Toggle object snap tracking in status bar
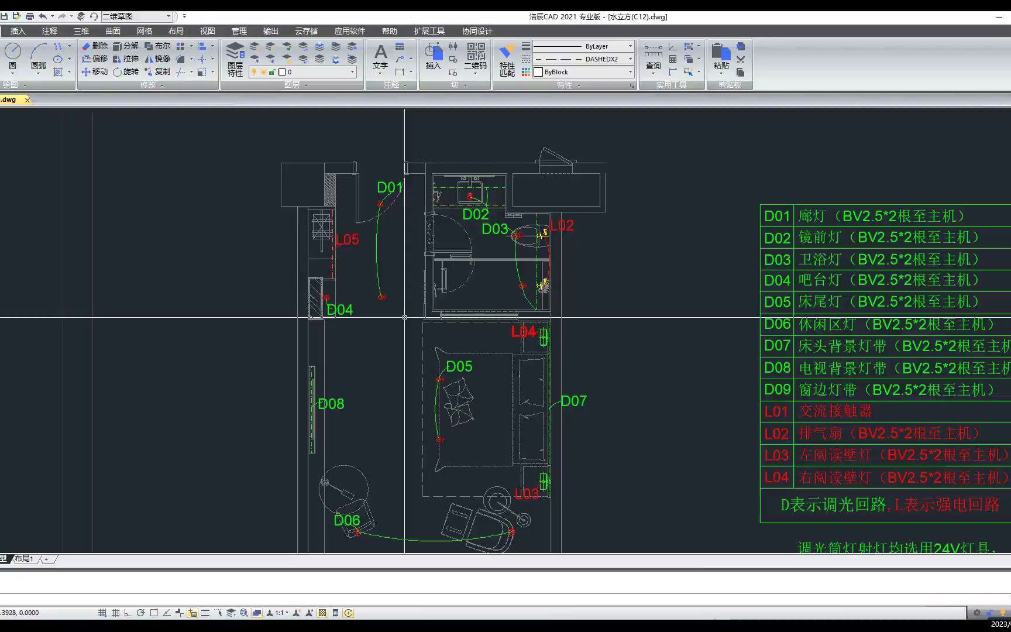1011x632 pixels. click(167, 613)
